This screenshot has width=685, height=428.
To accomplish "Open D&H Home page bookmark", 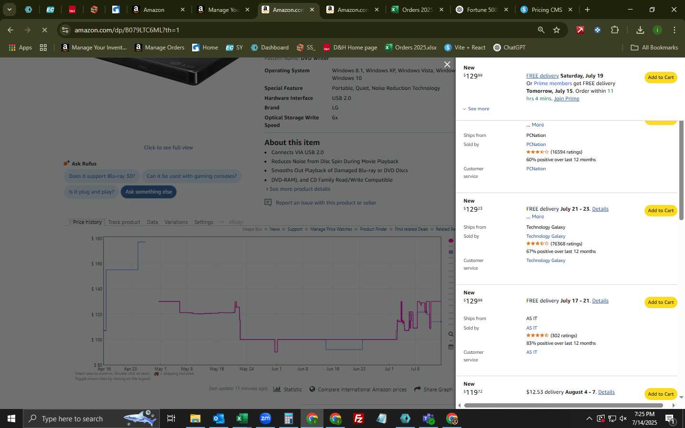I will click(350, 48).
